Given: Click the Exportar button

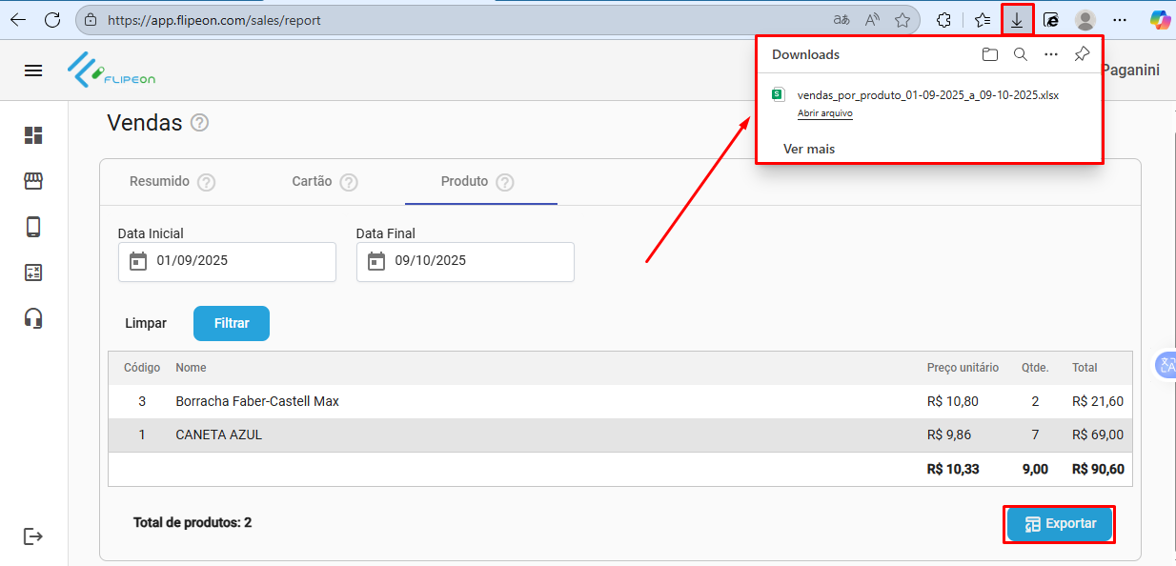Looking at the screenshot, I should coord(1060,524).
